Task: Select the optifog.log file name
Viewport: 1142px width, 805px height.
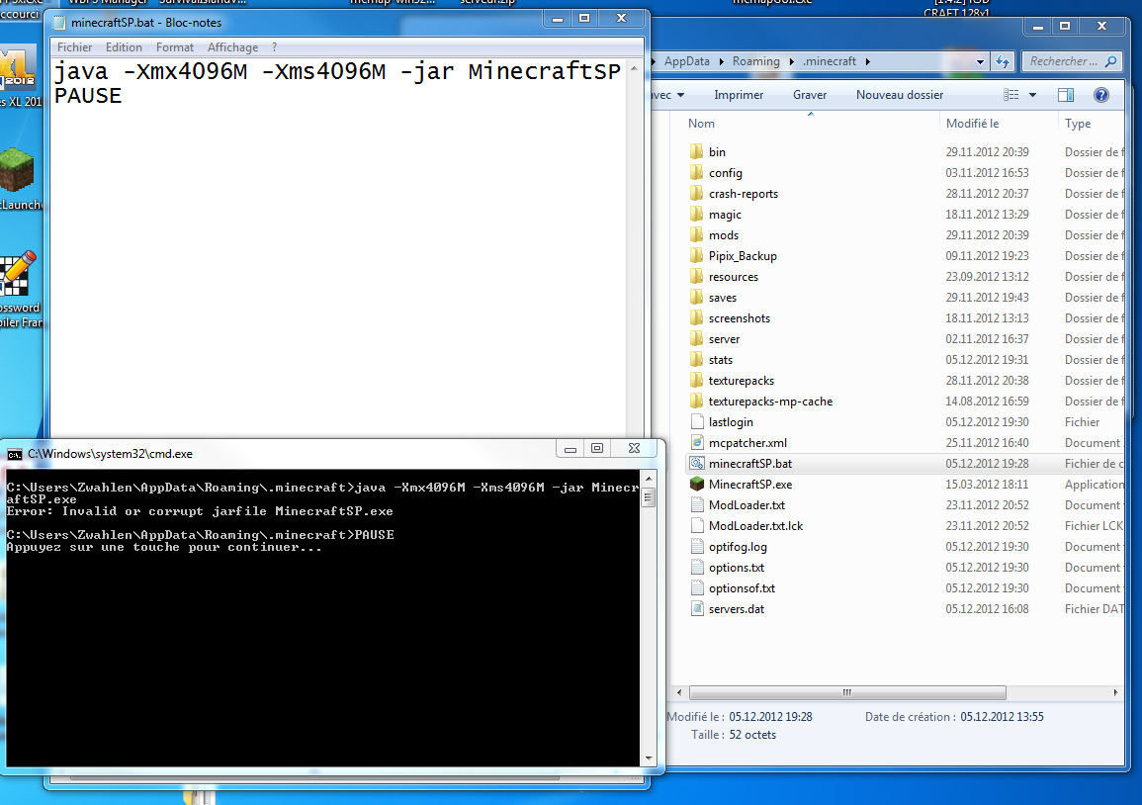Action: pyautogui.click(x=737, y=546)
